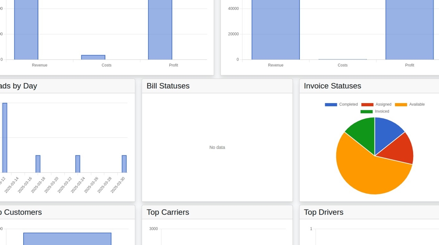Click the Profit bar in right chart
The height and width of the screenshot is (245, 439).
[x=410, y=30]
